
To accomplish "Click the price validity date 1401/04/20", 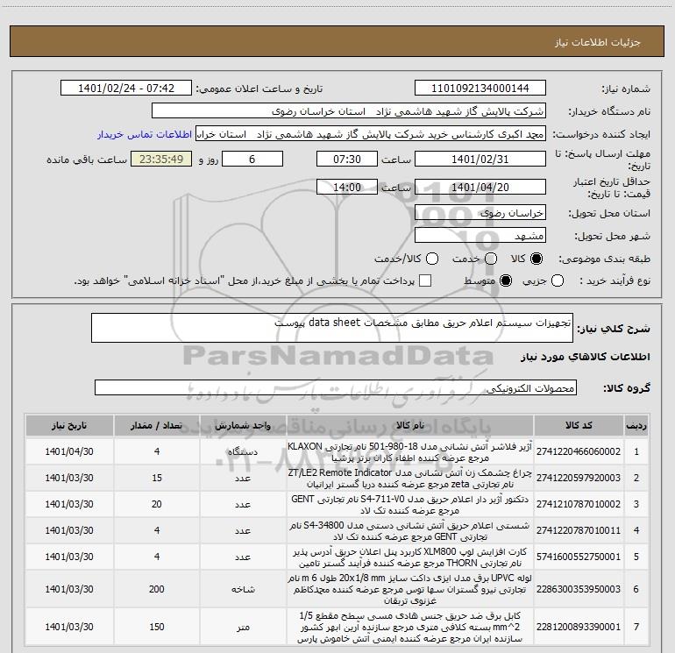I will click(480, 188).
